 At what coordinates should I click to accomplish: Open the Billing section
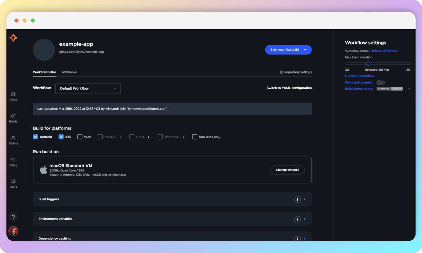13,162
